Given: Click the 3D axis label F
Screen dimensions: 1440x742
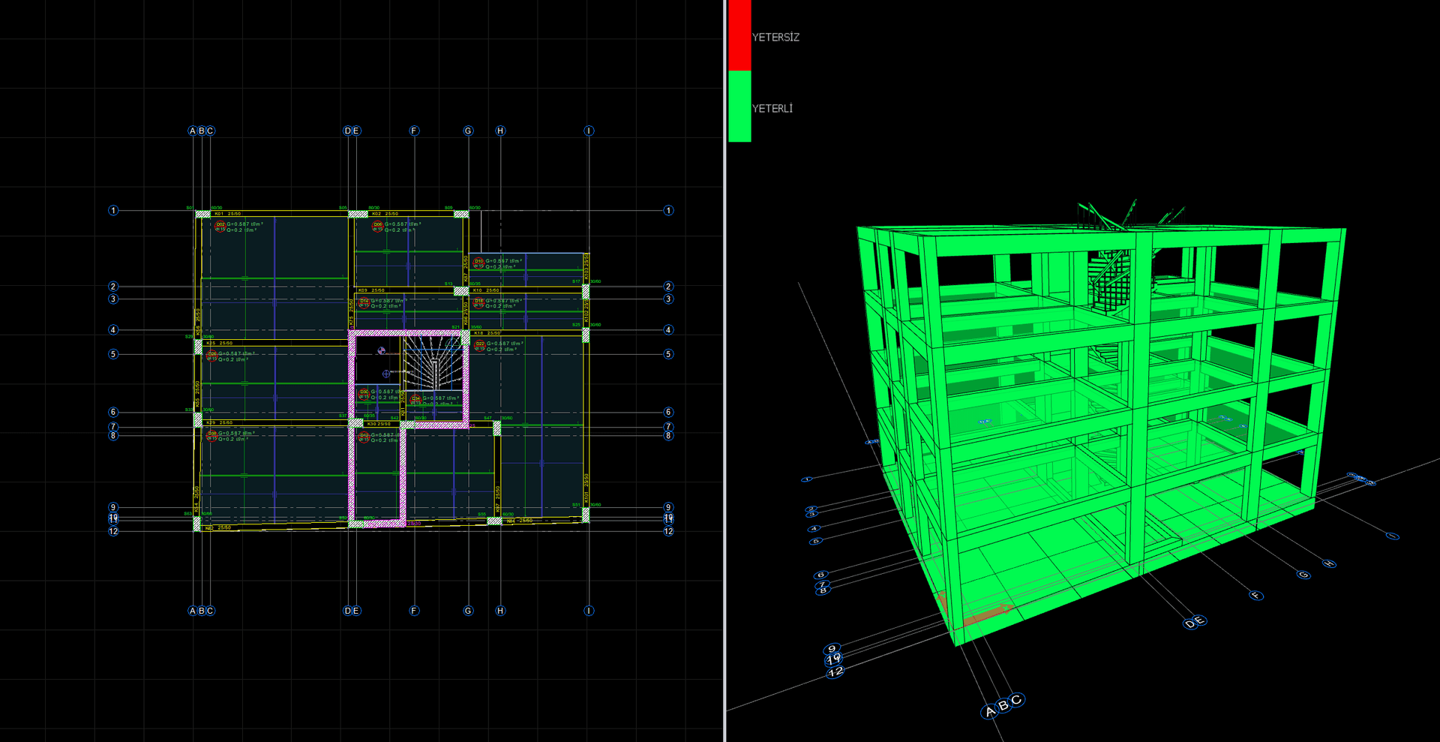Looking at the screenshot, I should [1256, 596].
